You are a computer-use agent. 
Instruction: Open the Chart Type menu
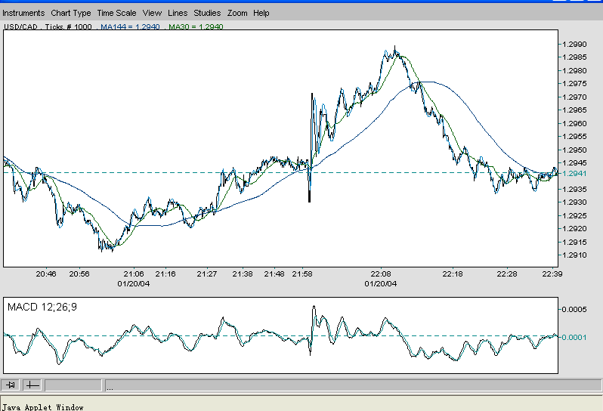click(71, 13)
